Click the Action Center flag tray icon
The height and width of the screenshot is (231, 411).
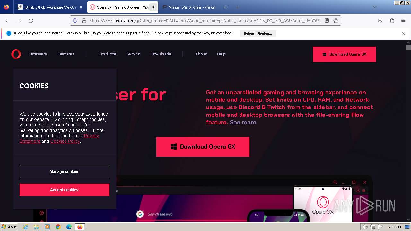pos(380,227)
